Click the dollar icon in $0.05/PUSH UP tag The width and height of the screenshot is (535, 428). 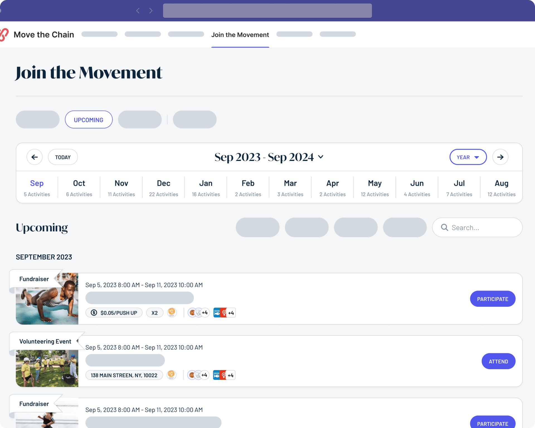94,313
